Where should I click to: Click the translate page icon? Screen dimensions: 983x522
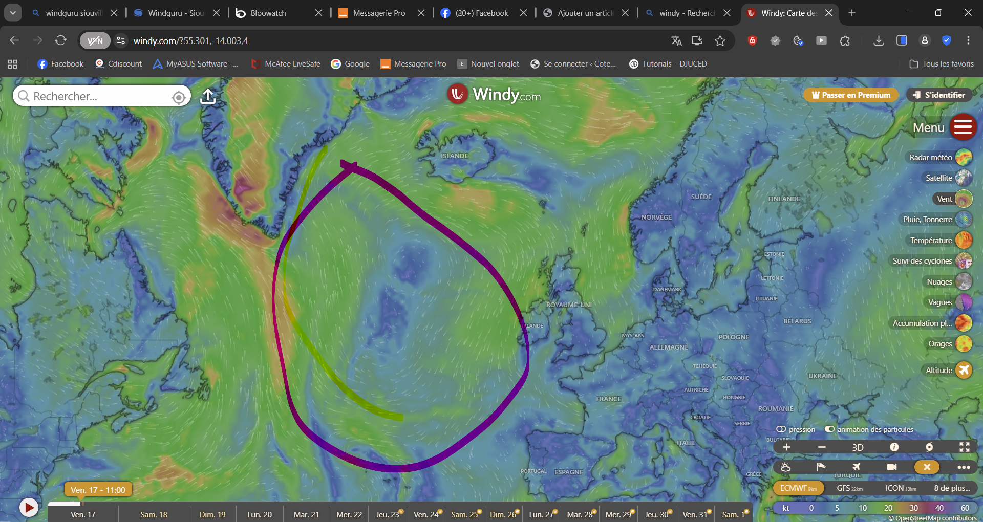[x=676, y=40]
